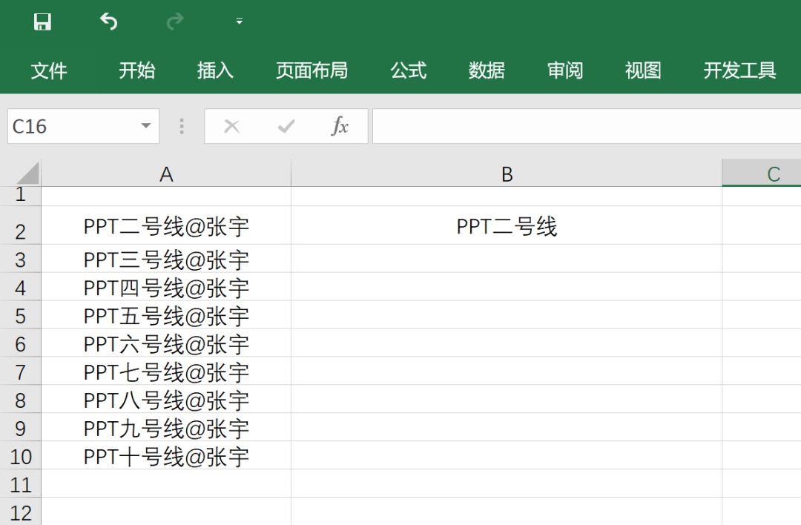
Task: Click the Select All corner triangle
Action: [27, 174]
